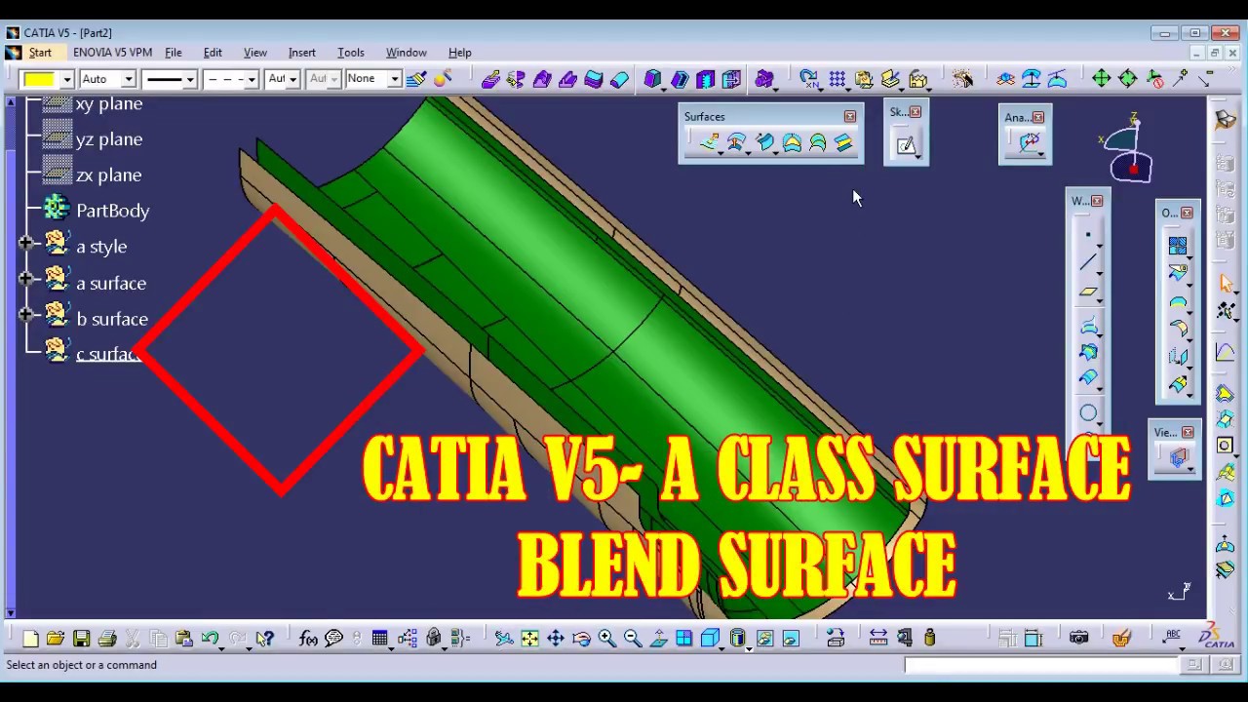The image size is (1248, 702).
Task: Open the yellow fill color dropdown
Action: (x=67, y=79)
